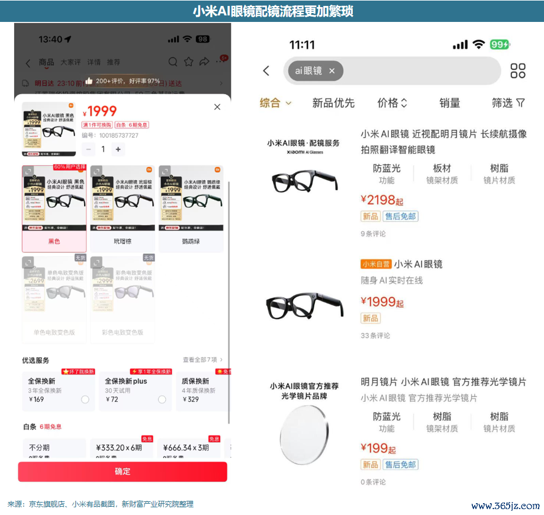Viewport: 544px width, 515px height.
Task: Switch to the 销量 sort tab
Action: (450, 103)
